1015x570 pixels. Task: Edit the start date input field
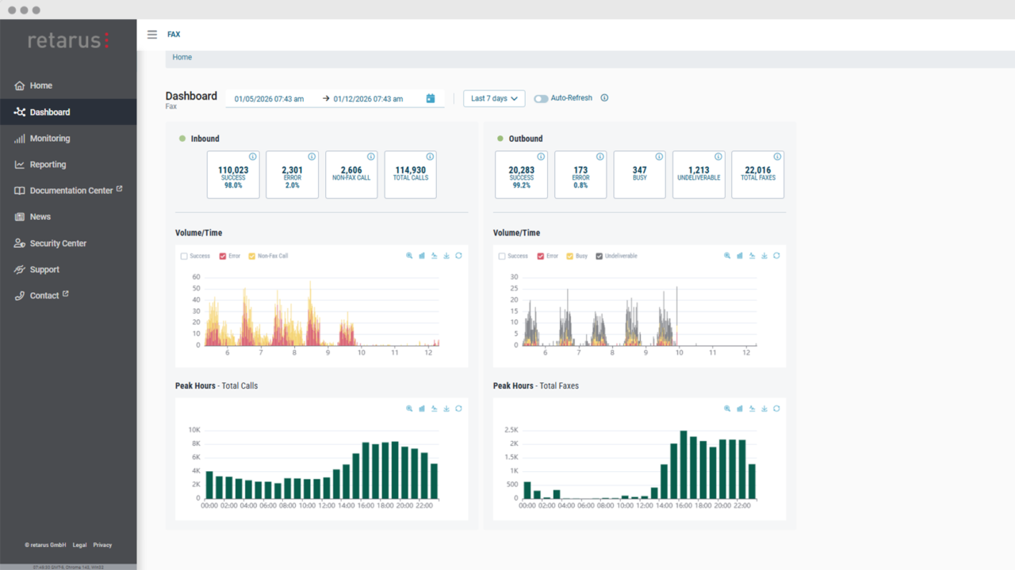267,98
